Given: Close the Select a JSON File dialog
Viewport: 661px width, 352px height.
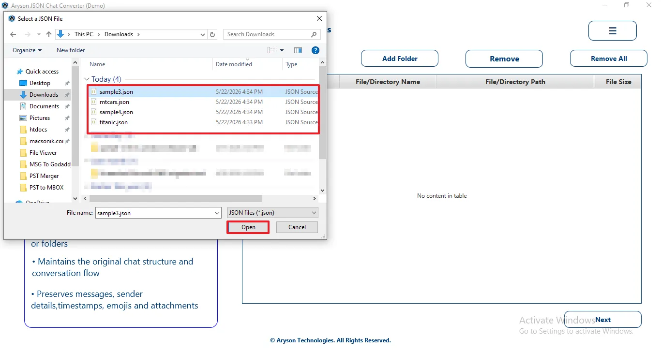Looking at the screenshot, I should coord(319,19).
